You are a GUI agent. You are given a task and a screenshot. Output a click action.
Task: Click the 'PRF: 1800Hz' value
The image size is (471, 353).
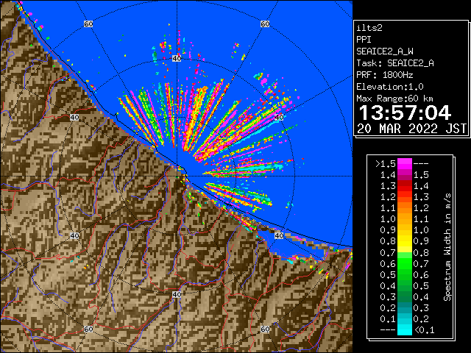pyautogui.click(x=385, y=75)
